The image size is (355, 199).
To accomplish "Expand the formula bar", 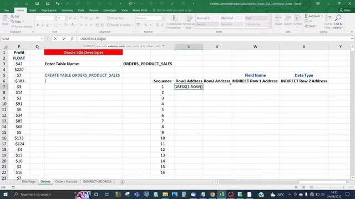I will click(352, 39).
